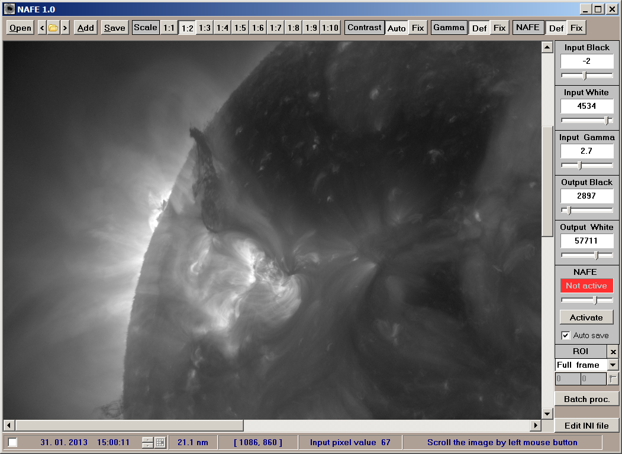Click the ROI corner marker icon
The height and width of the screenshot is (454, 622).
click(x=613, y=379)
